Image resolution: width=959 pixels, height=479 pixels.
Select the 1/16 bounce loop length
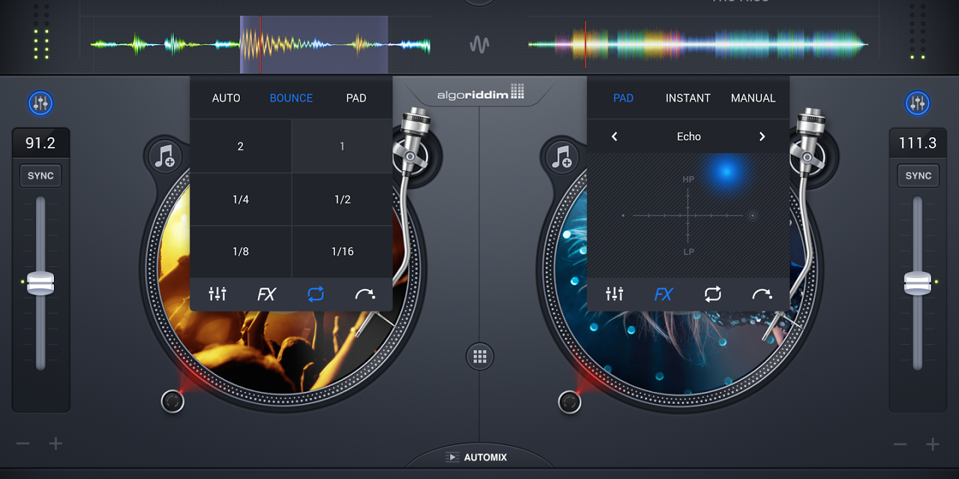[342, 251]
